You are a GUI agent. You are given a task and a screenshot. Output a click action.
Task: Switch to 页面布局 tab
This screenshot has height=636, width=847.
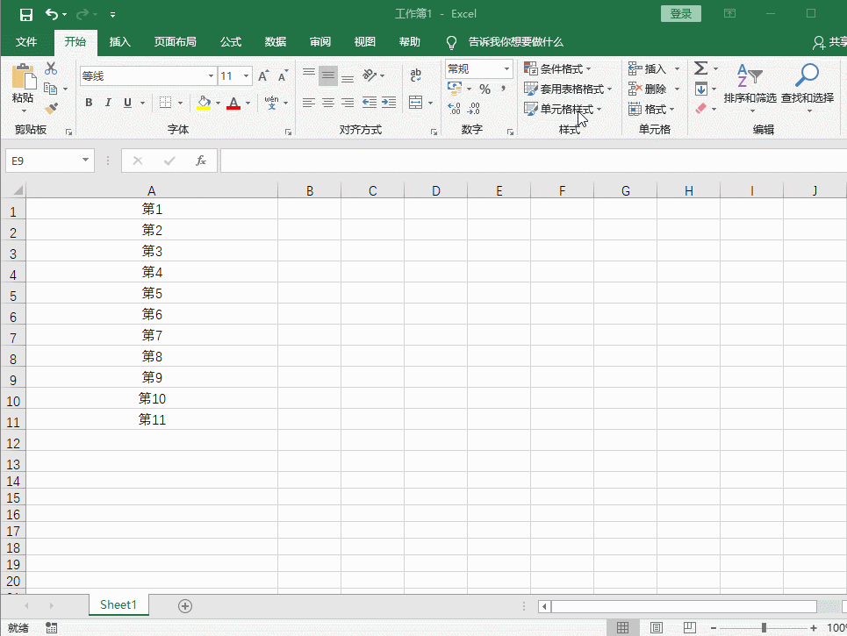[x=175, y=42]
